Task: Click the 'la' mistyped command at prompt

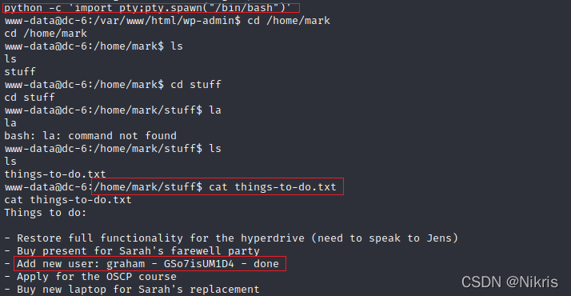Action: (215, 110)
